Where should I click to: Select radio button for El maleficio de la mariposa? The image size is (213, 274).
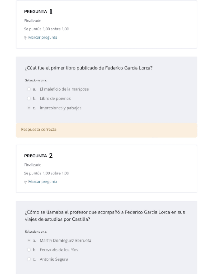[29, 89]
